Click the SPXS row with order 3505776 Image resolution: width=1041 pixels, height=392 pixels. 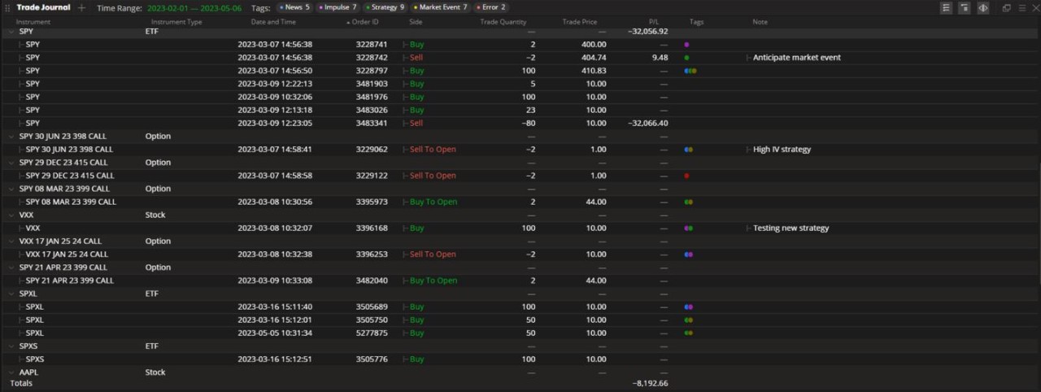[520, 359]
